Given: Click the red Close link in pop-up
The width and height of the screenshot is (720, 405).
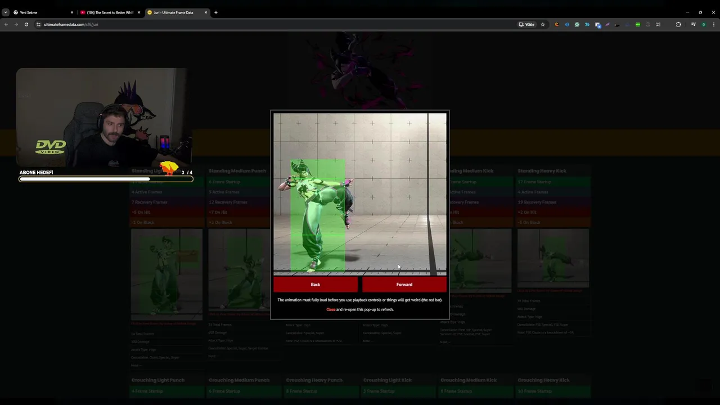Looking at the screenshot, I should [331, 309].
